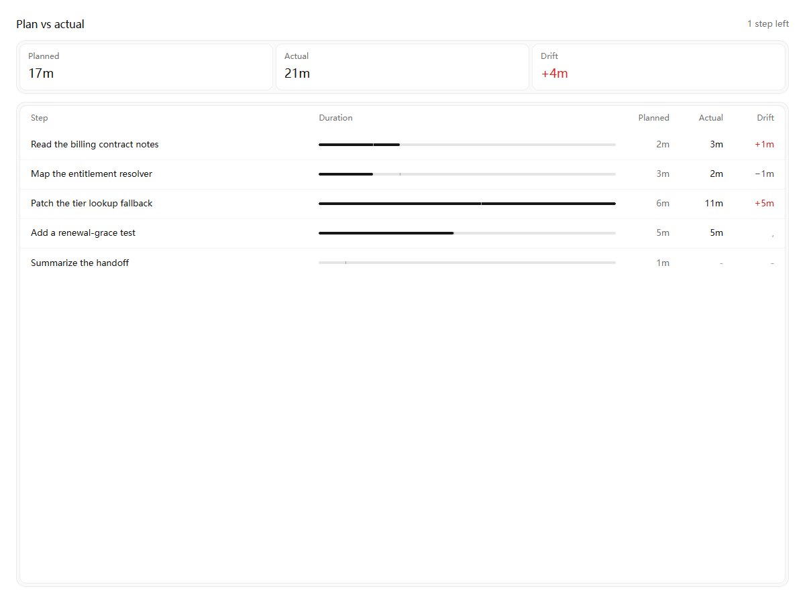Screen dimensions: 805x603
Task: Click the Actual column header
Action: pyautogui.click(x=711, y=118)
